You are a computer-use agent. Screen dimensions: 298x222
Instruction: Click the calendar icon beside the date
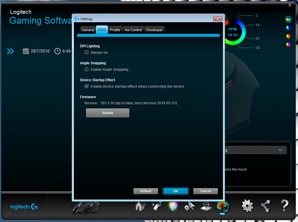pyautogui.click(x=26, y=51)
